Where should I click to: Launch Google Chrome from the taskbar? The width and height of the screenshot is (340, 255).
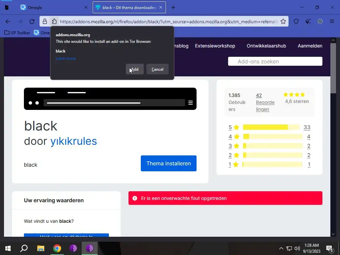[57, 248]
